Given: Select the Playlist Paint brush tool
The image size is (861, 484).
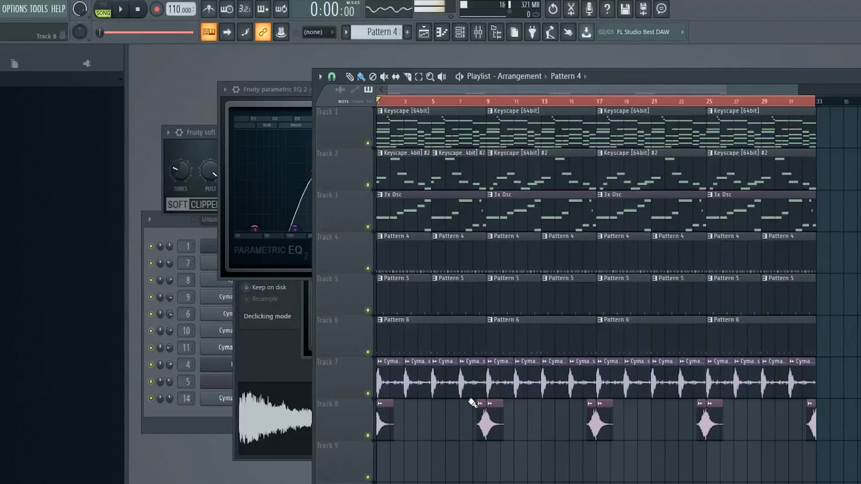Looking at the screenshot, I should point(361,77).
